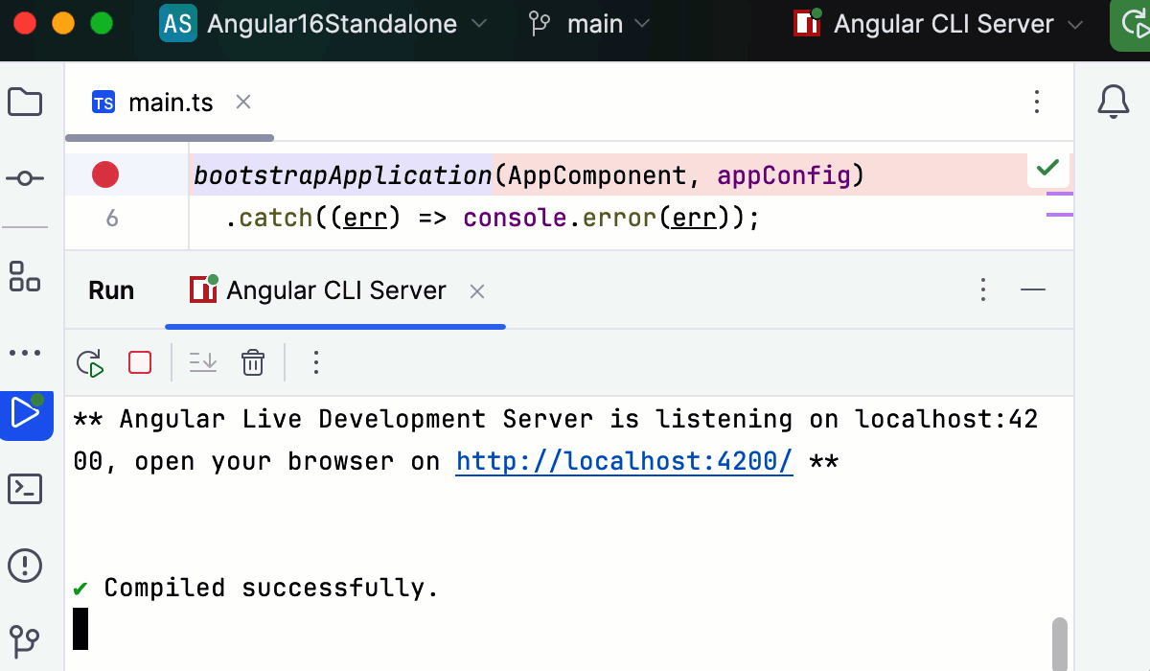Open the Project tool window
This screenshot has width=1150, height=671.
click(26, 102)
